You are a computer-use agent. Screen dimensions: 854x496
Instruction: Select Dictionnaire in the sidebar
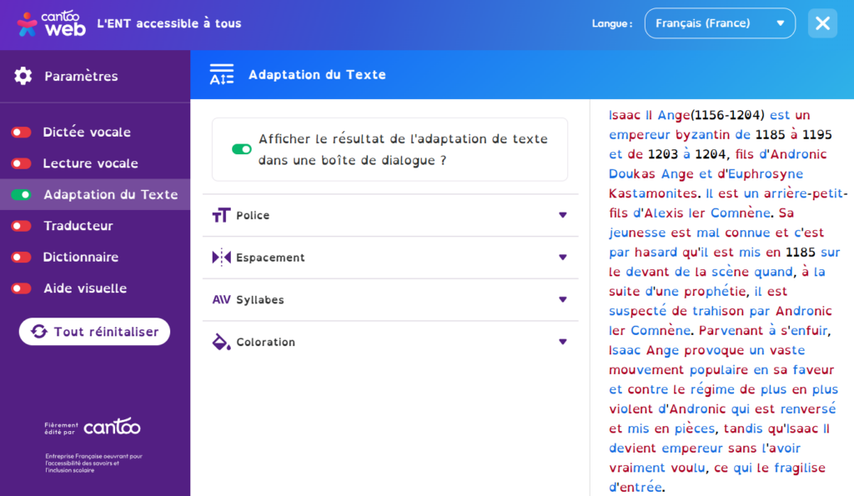pos(80,258)
